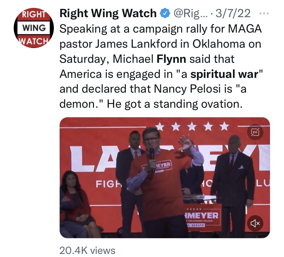Click the podium campaign sign in video
Screen dimensions: 284x257
point(203,218)
